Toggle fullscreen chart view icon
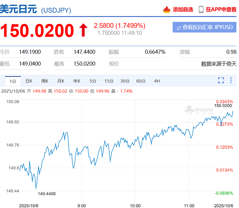The width and height of the screenshot is (239, 208). [x=221, y=80]
